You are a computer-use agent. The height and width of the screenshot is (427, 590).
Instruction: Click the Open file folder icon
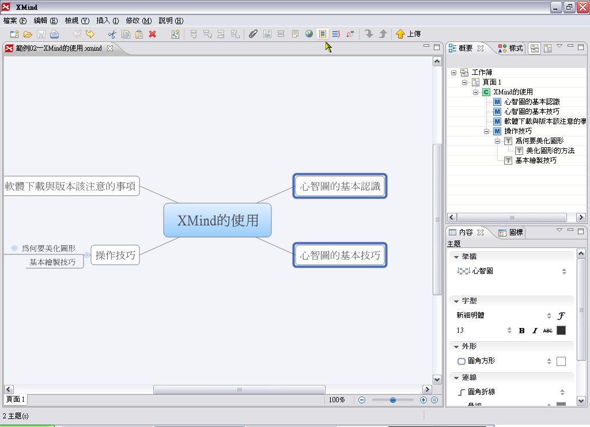pyautogui.click(x=28, y=34)
